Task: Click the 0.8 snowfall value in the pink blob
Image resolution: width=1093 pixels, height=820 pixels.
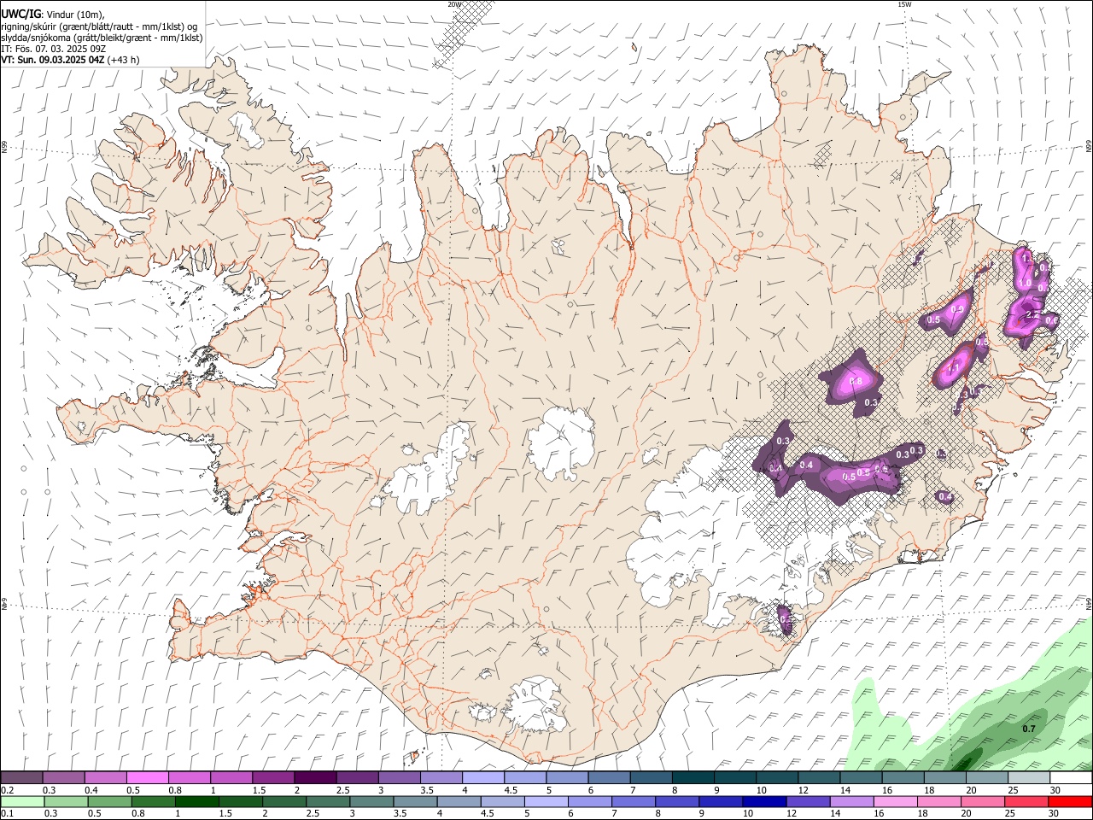Action: click(x=856, y=381)
